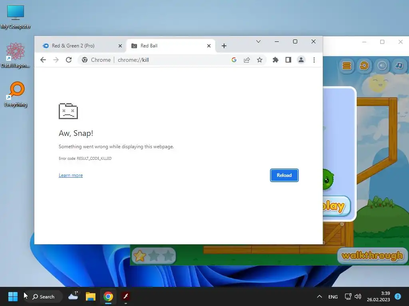Screen dimensions: 409x306
Task: Click the chrome://kill address field
Action: tap(172, 60)
